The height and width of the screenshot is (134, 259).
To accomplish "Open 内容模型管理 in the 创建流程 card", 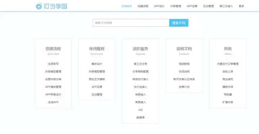I will click(x=53, y=71).
